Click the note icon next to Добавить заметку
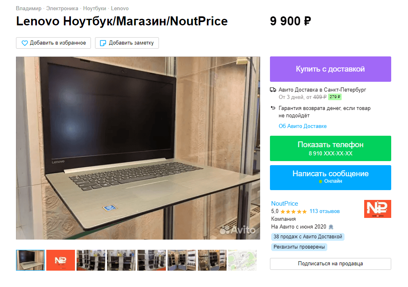 click(x=103, y=43)
